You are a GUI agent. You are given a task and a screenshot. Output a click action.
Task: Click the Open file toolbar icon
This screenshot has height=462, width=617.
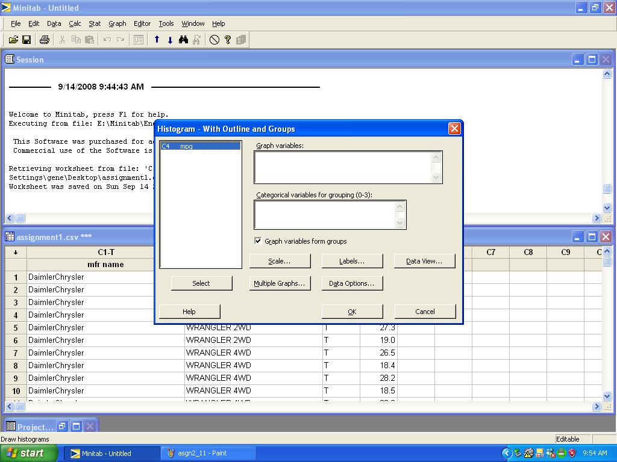pos(13,40)
